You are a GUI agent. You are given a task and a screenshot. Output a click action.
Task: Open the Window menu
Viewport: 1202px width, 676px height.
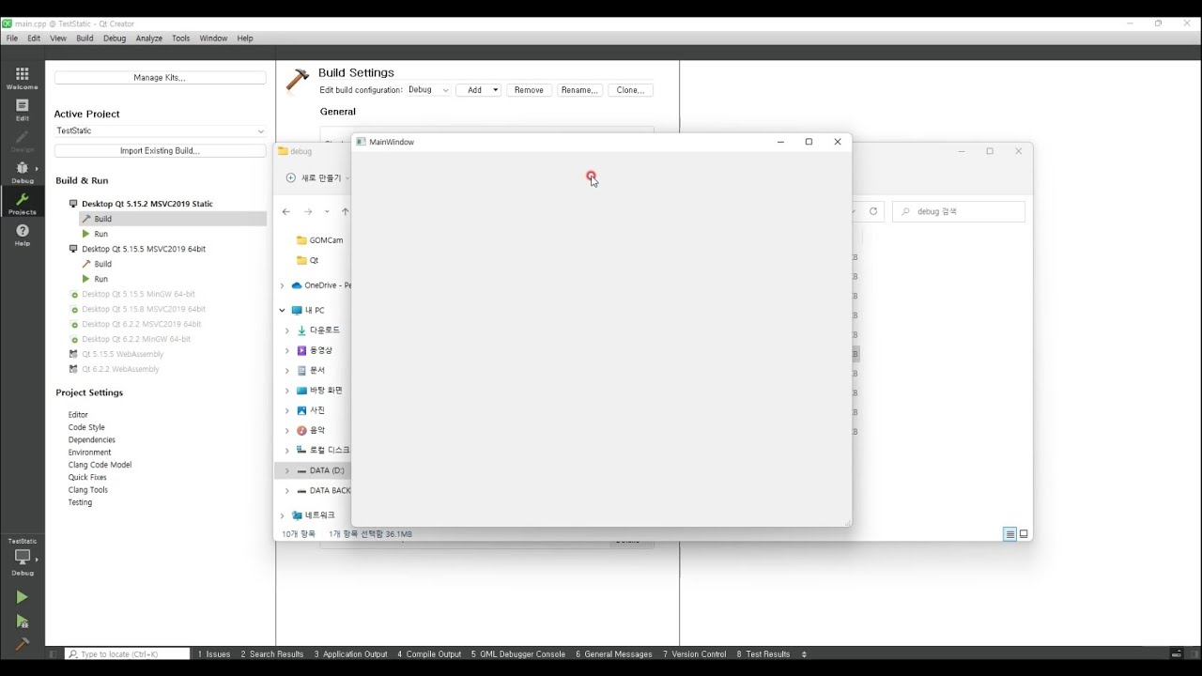point(213,38)
